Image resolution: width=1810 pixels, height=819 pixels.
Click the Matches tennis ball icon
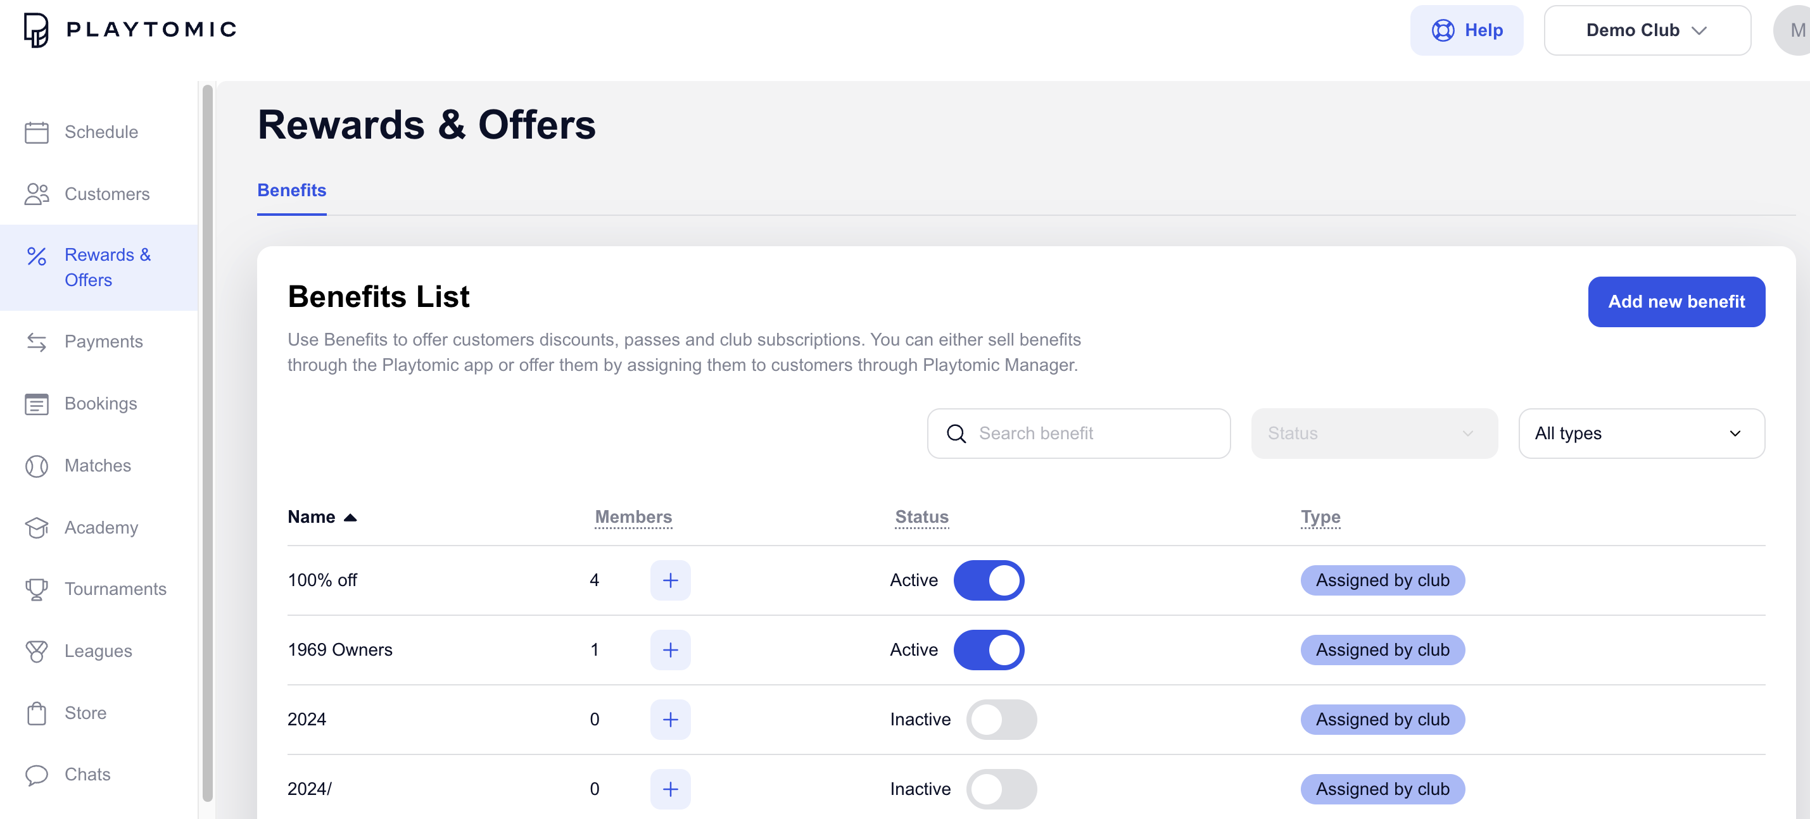[x=37, y=466]
